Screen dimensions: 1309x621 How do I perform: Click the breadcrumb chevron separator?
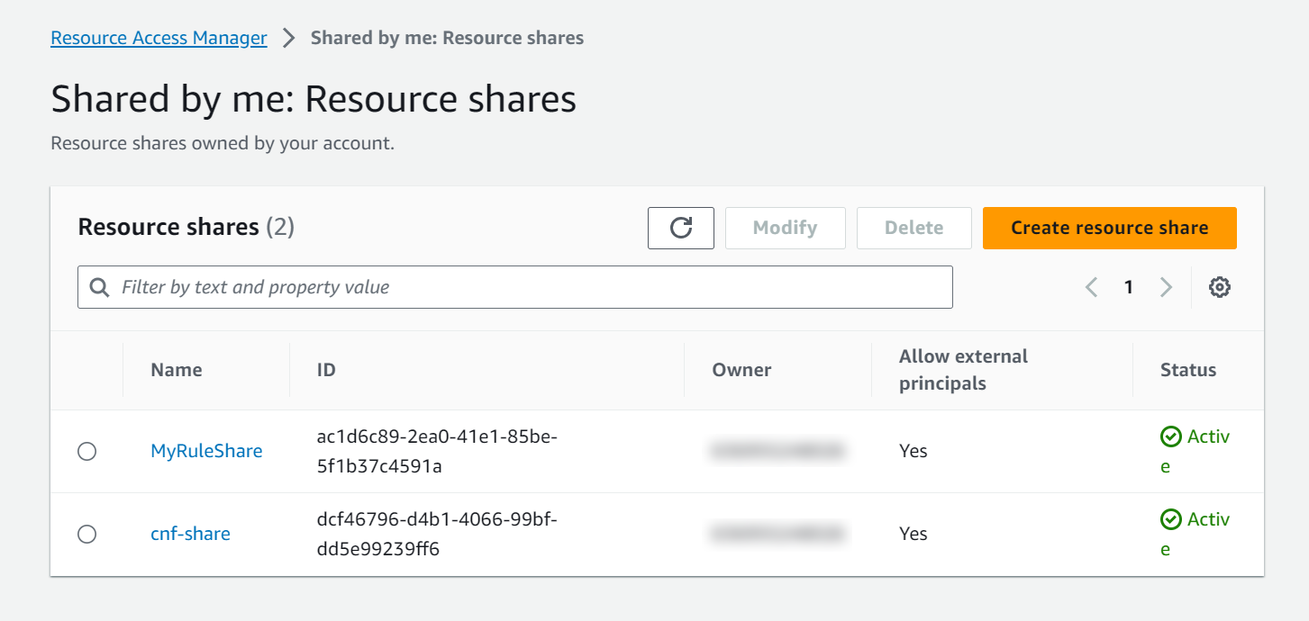[x=287, y=38]
